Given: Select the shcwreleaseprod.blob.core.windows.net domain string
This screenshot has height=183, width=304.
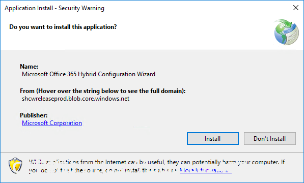Looking at the screenshot, I should (x=75, y=99).
